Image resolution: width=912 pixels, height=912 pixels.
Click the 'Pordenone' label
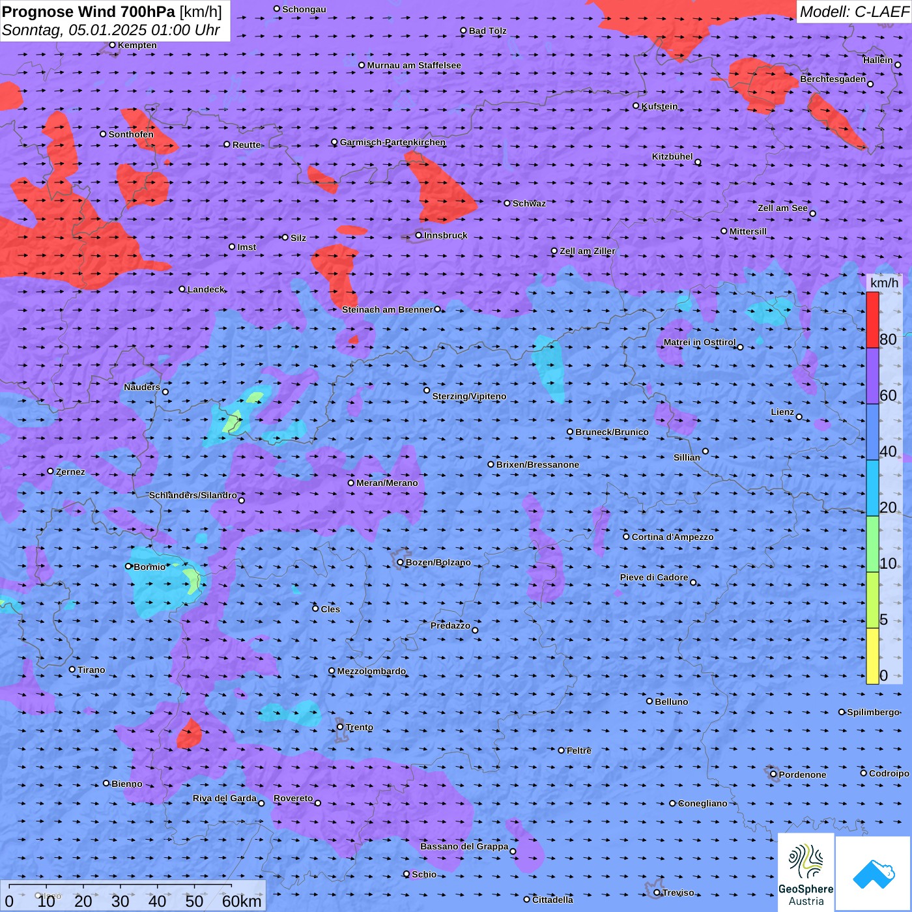[803, 775]
